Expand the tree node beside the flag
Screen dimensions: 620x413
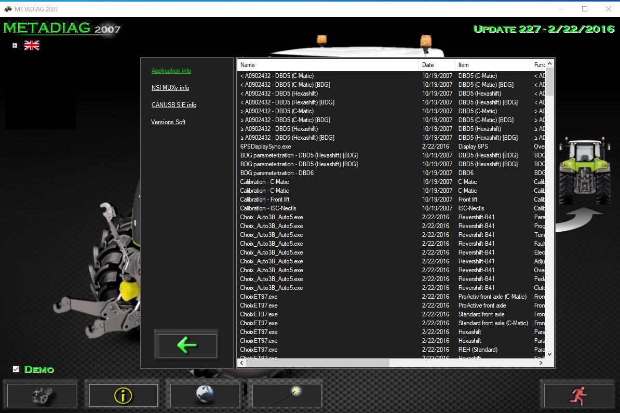pos(14,45)
